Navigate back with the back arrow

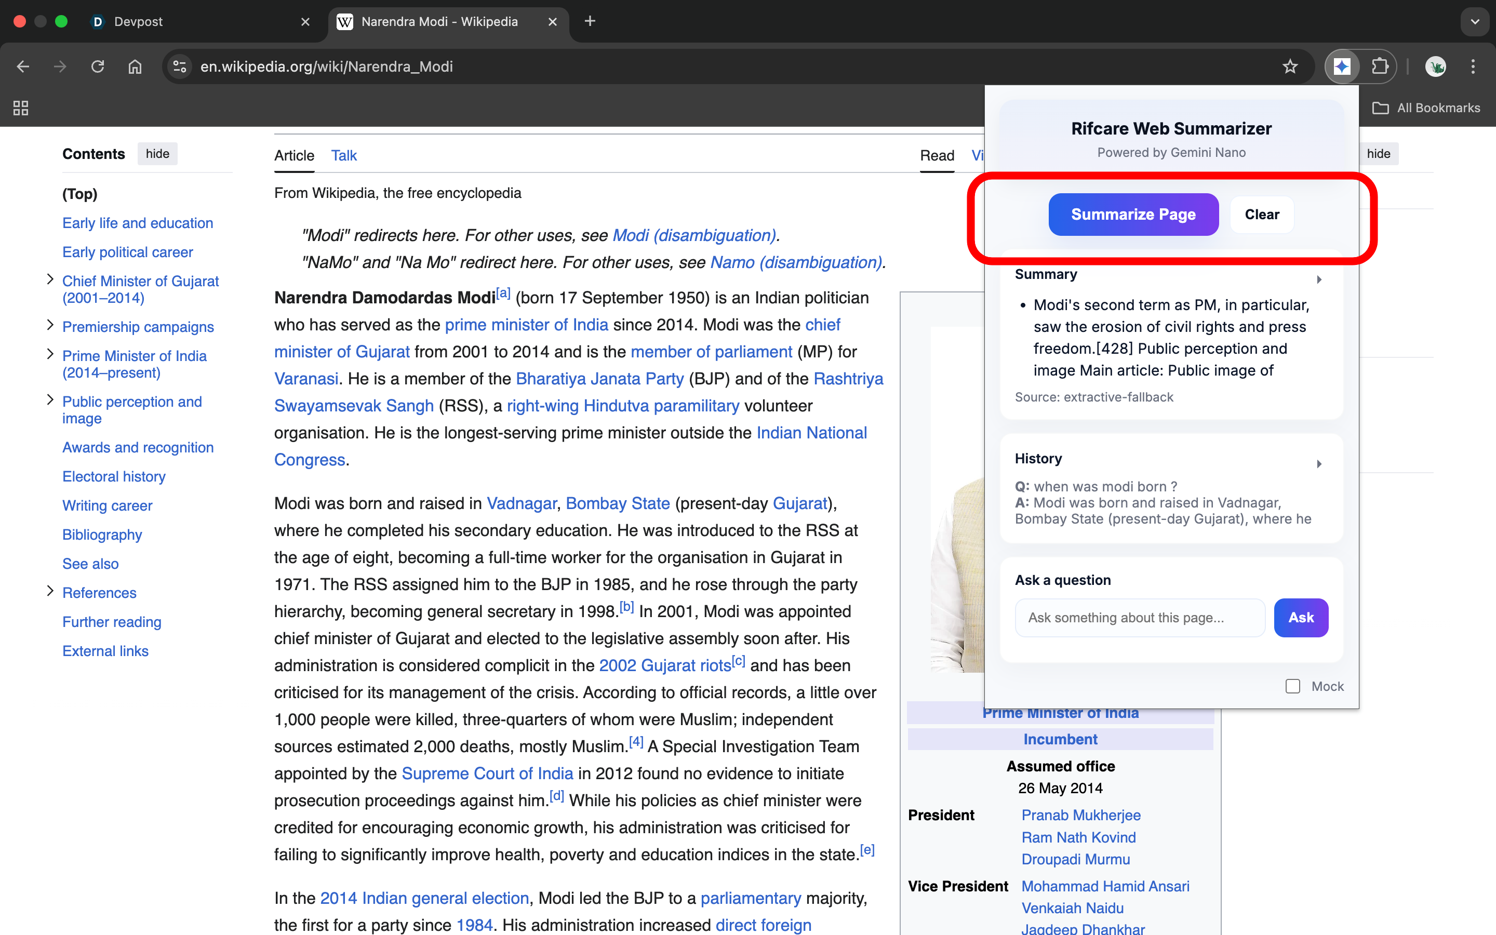(x=23, y=66)
